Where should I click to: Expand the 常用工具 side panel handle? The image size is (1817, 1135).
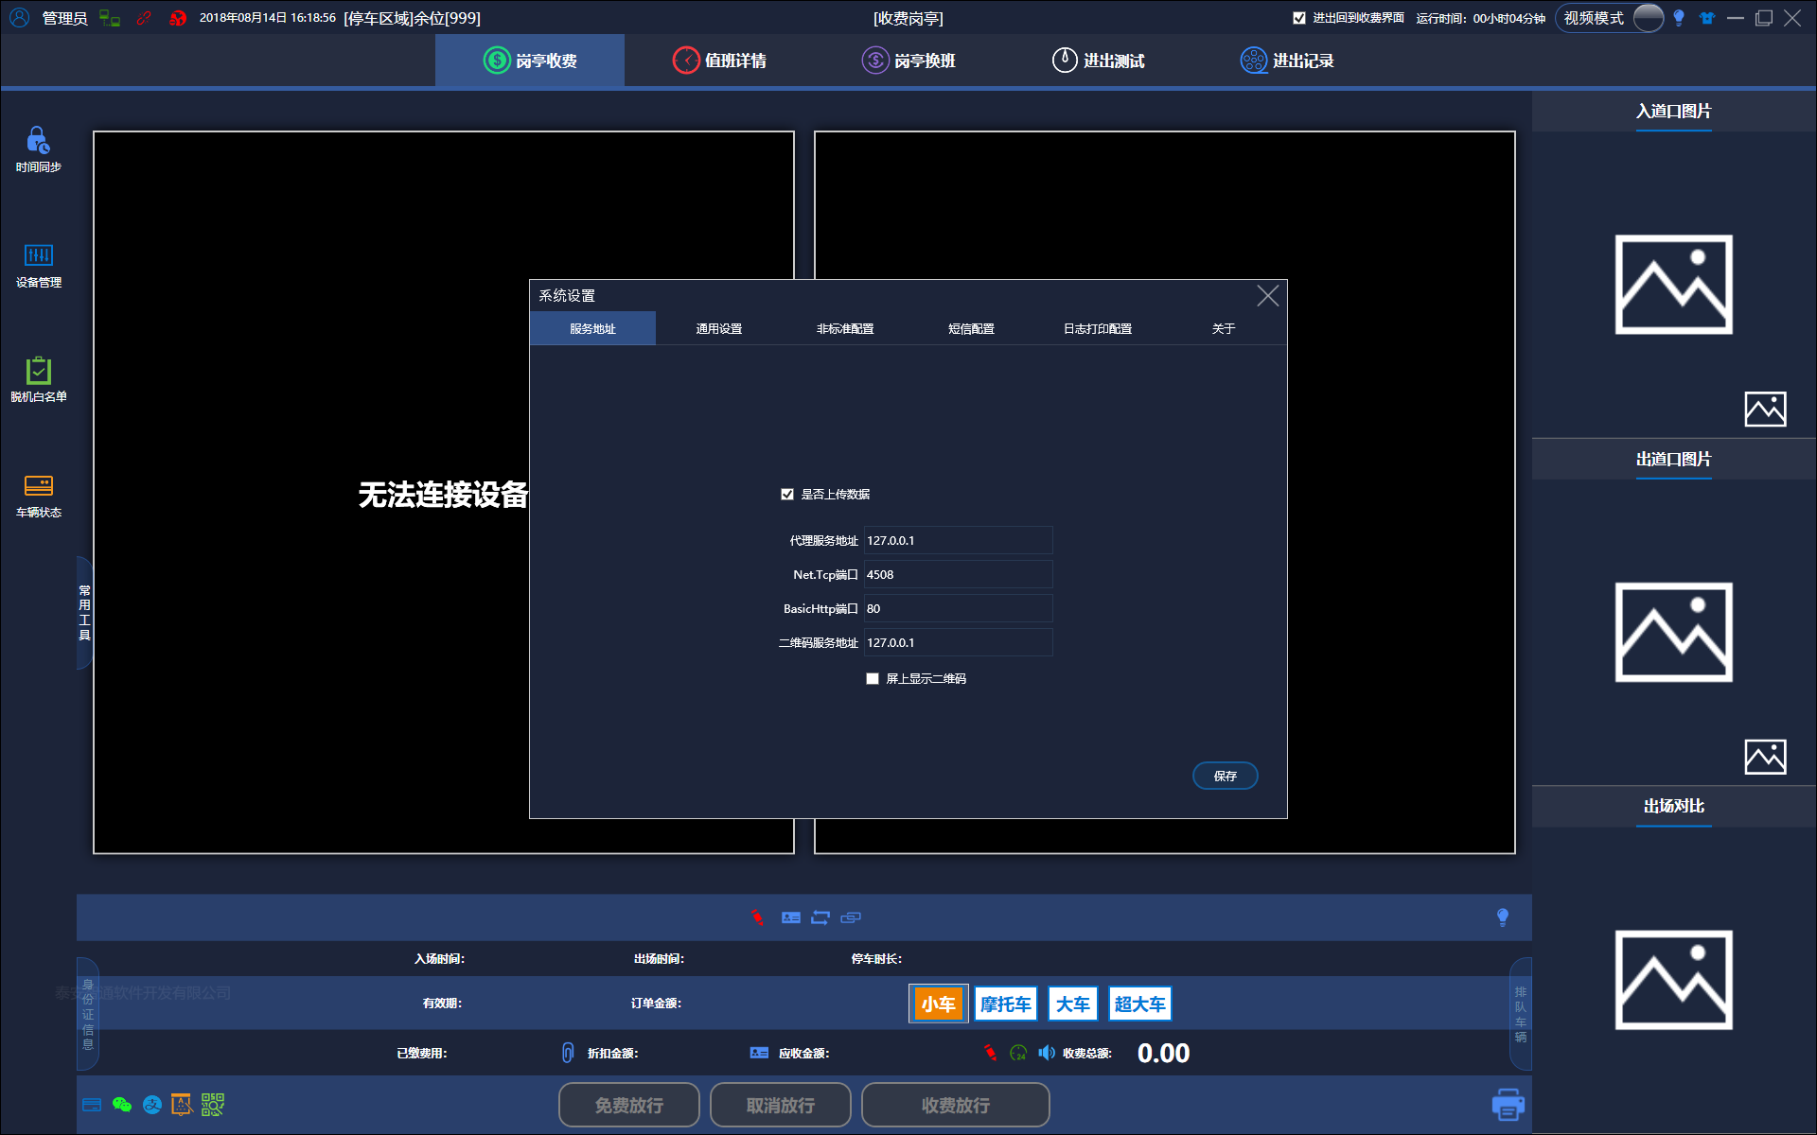click(x=84, y=613)
